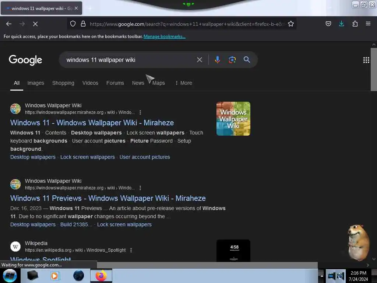
Task: Open the media player taskbar icon
Action: click(x=54, y=276)
